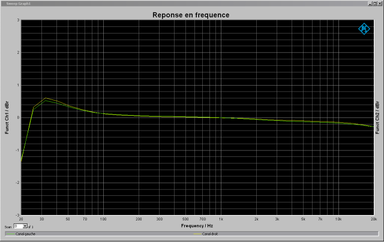Click the -3 level tick on left axis
The height and width of the screenshot is (242, 384).
tap(18, 214)
